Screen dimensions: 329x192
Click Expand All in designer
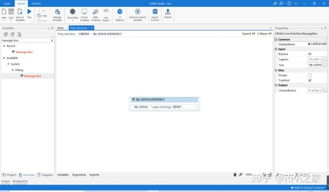(x=249, y=33)
